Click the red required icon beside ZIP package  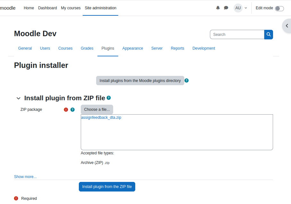click(66, 110)
